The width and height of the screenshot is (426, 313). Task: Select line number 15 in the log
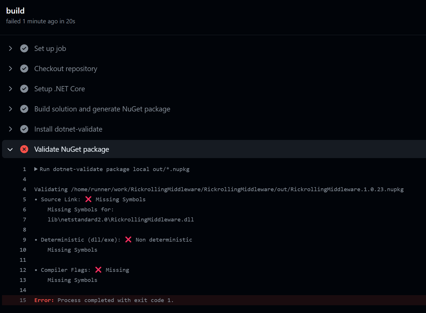(23, 300)
